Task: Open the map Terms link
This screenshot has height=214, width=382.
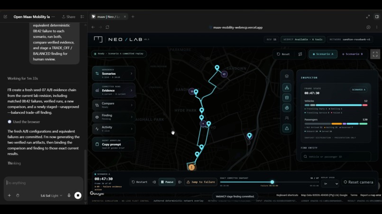Action: [354, 195]
